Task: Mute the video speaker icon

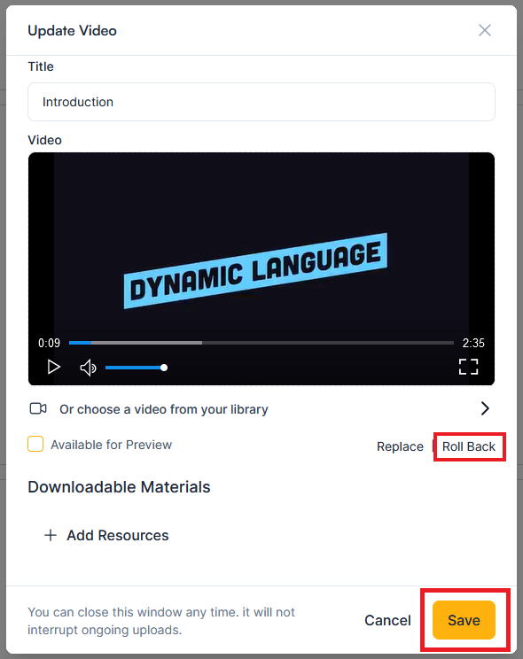Action: (88, 368)
